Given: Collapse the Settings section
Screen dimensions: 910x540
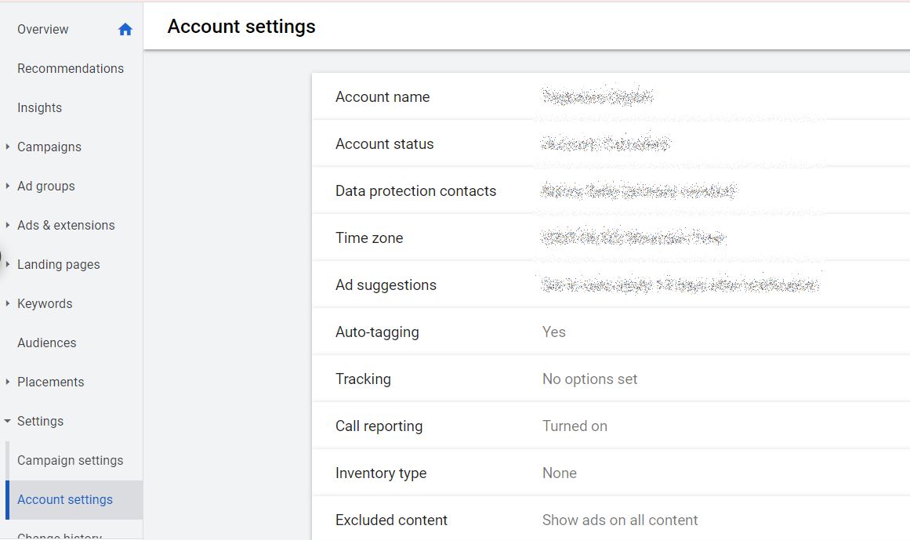Looking at the screenshot, I should [x=8, y=421].
